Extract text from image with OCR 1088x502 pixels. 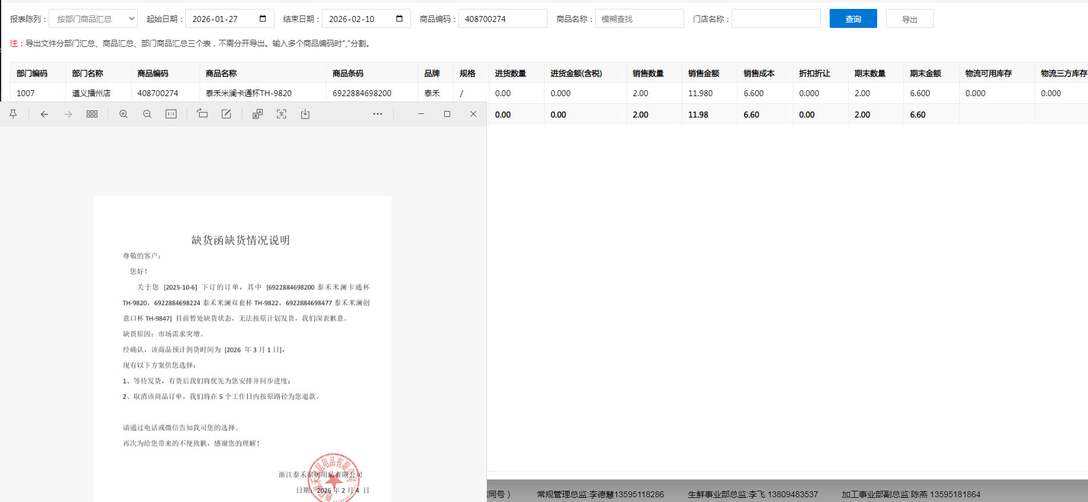[282, 114]
